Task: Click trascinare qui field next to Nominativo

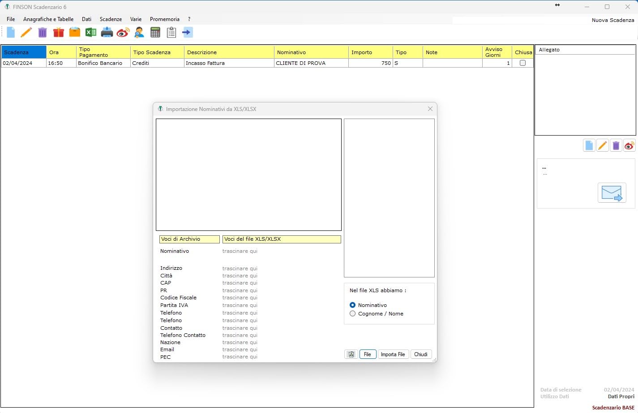Action: pyautogui.click(x=240, y=251)
